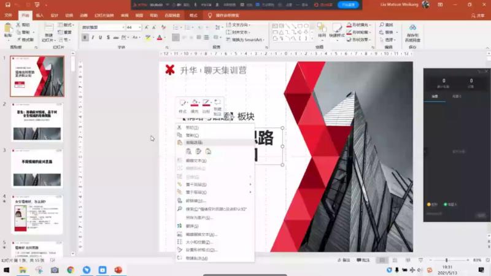Choose Format Shape in context menu
Screen dimensions: 491x276
(215, 250)
